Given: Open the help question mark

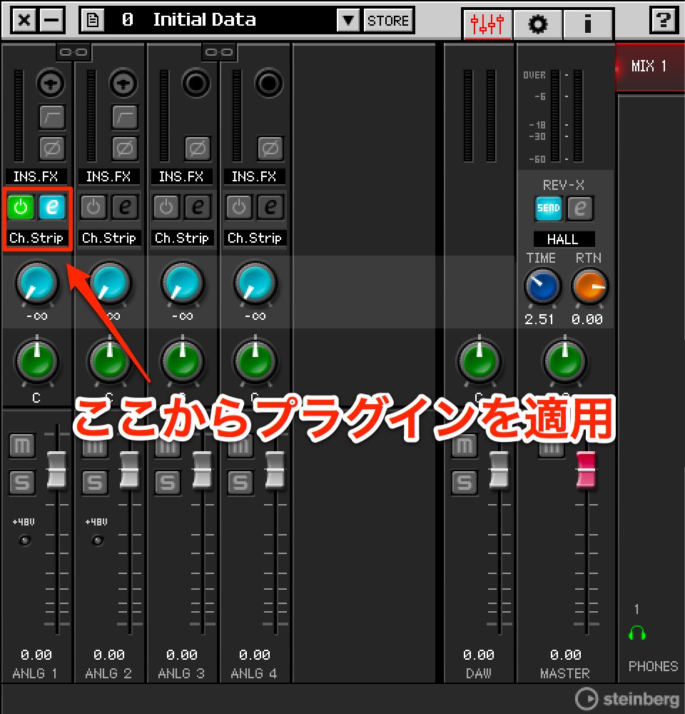Looking at the screenshot, I should [x=663, y=20].
